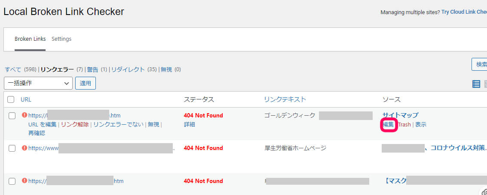Open the Settings tab

click(x=61, y=39)
